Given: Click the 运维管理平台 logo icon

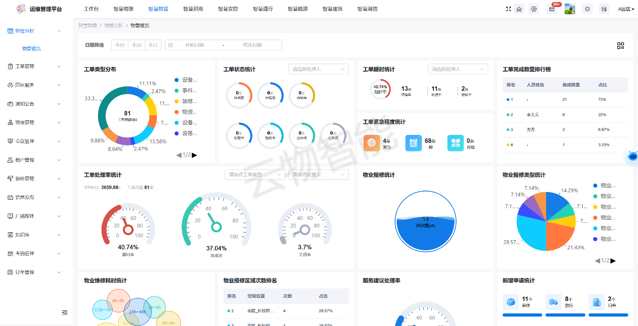Looking at the screenshot, I should point(21,9).
